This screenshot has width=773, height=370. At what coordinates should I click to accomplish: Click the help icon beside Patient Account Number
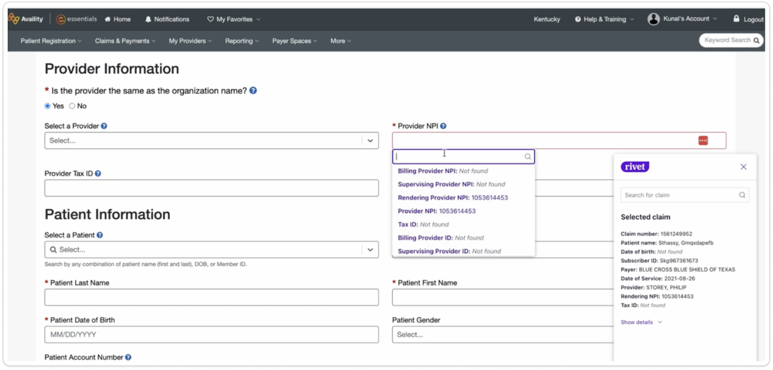(x=128, y=357)
